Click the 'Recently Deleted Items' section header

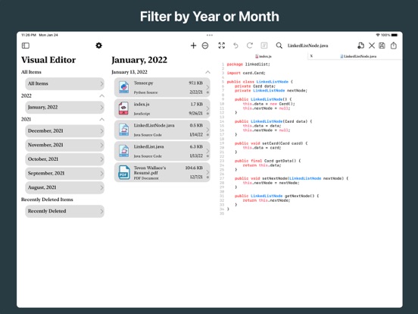click(47, 199)
